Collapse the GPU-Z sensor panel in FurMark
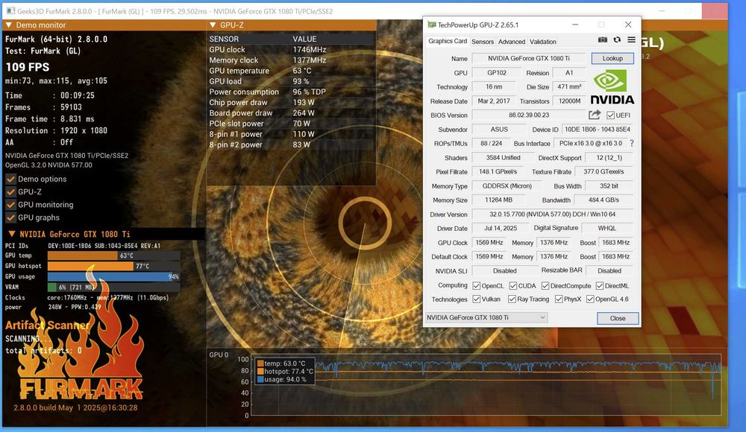Screen dimensions: 746x432 (213, 25)
